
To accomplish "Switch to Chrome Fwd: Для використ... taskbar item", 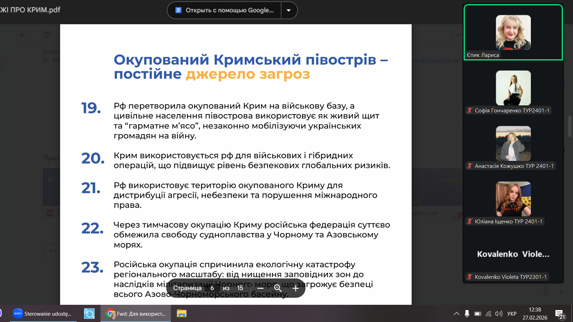I will 136,314.
